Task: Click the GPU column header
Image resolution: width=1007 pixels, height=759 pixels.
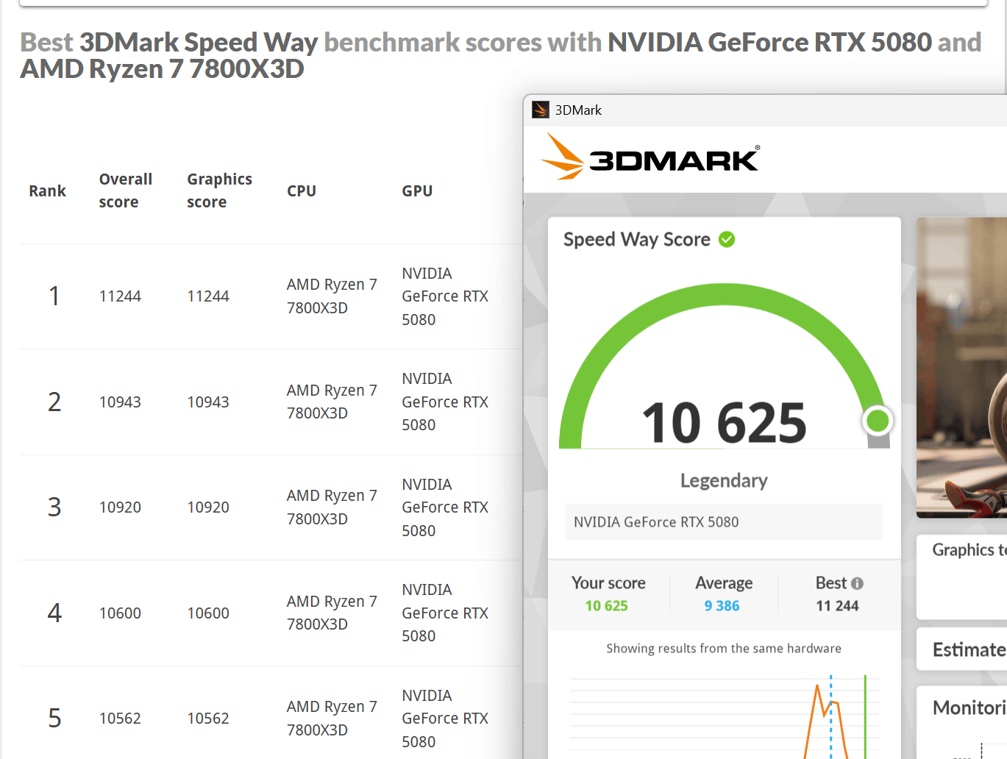Action: point(417,191)
